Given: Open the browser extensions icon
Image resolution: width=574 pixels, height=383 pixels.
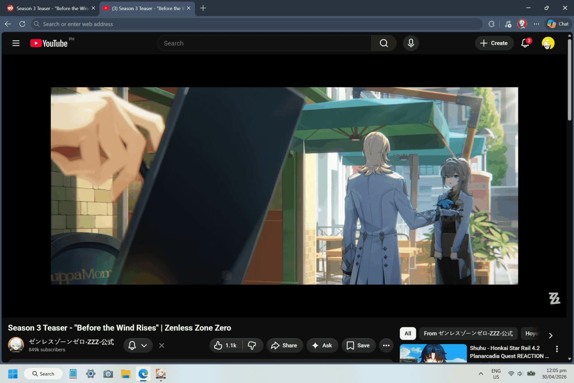Looking at the screenshot, I should click(491, 24).
